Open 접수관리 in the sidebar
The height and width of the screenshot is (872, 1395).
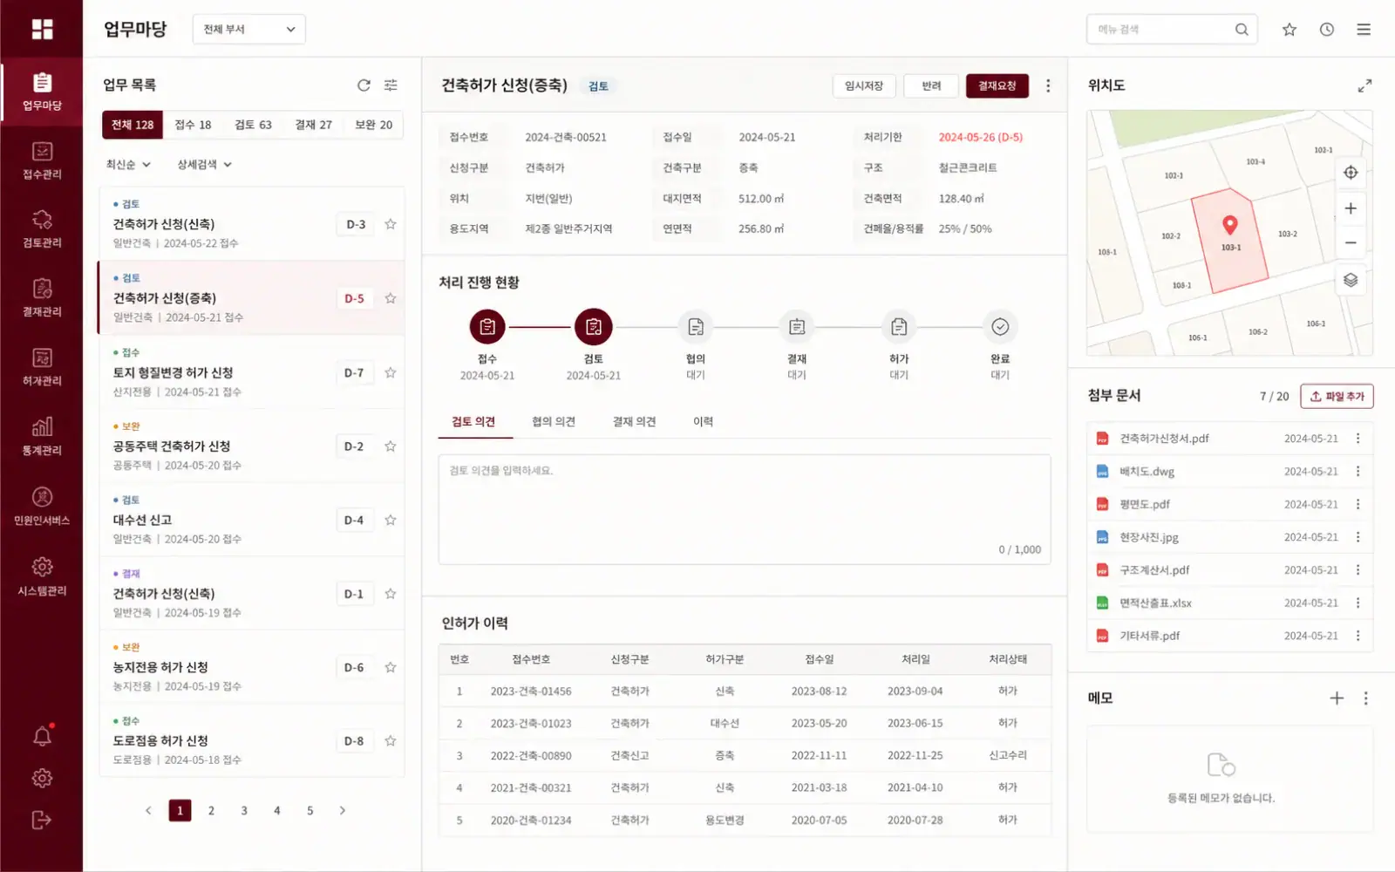42,161
